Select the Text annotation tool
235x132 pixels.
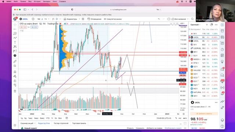coord(15,43)
